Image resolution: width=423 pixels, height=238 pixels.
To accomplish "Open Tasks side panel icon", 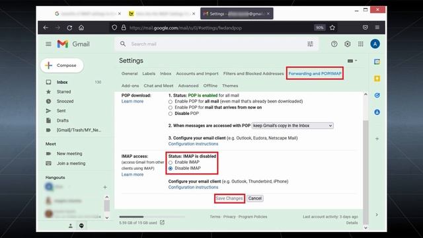I will [x=377, y=95].
